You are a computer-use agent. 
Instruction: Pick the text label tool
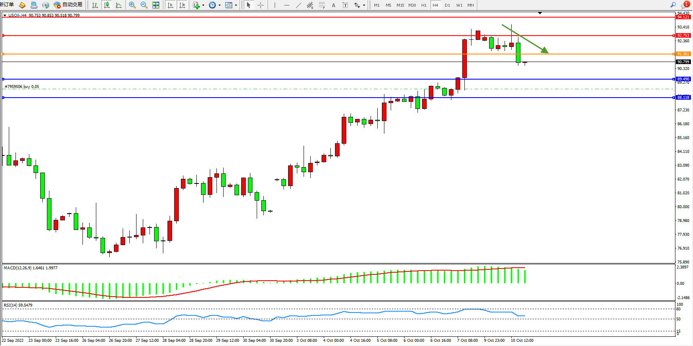coord(345,5)
